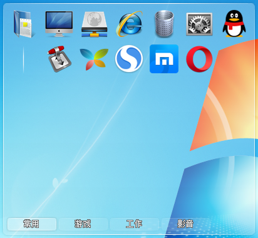This screenshot has width=258, height=238.
Task: Switch to the 常用 tab
Action: pyautogui.click(x=32, y=224)
